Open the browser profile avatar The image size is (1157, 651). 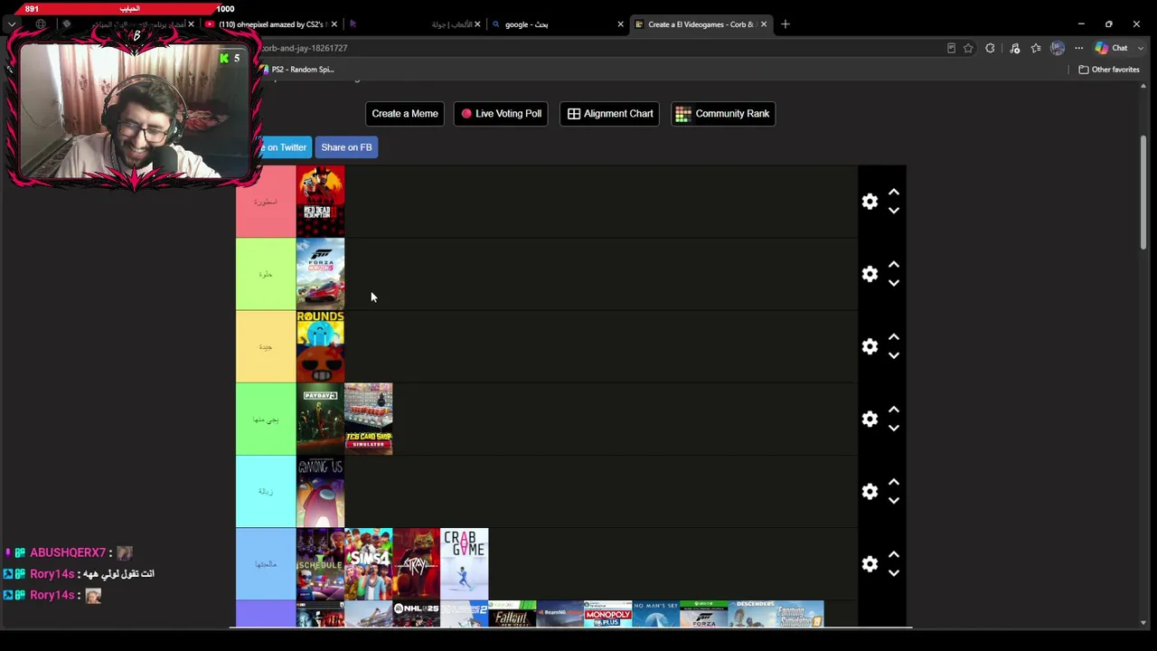[1058, 48]
